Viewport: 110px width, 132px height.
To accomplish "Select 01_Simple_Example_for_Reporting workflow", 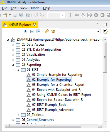I will (x=57, y=75).
